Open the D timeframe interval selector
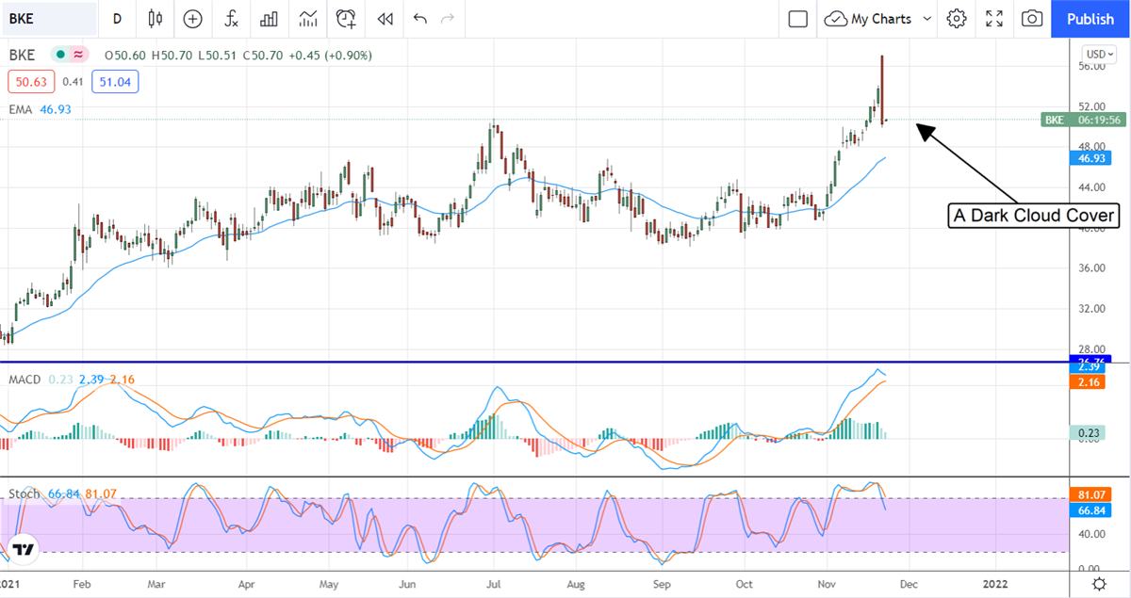 (117, 19)
